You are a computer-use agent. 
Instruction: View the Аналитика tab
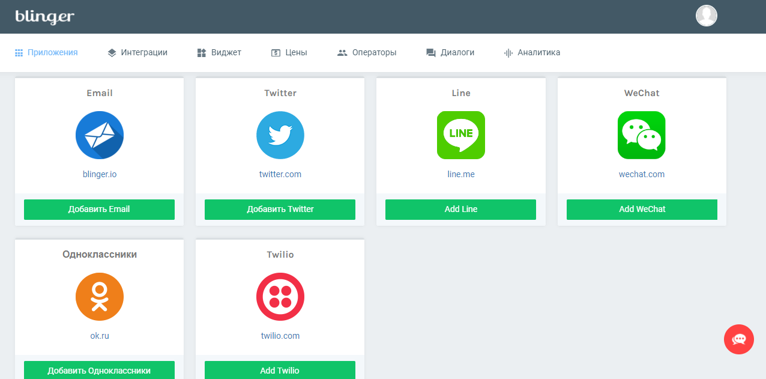[x=532, y=53]
